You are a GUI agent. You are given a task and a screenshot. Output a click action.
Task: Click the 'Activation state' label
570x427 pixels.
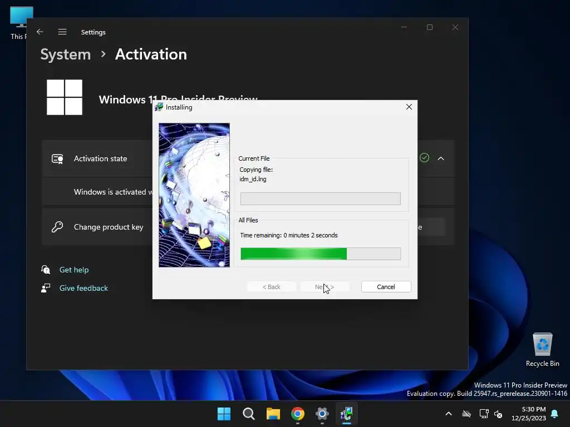(100, 158)
